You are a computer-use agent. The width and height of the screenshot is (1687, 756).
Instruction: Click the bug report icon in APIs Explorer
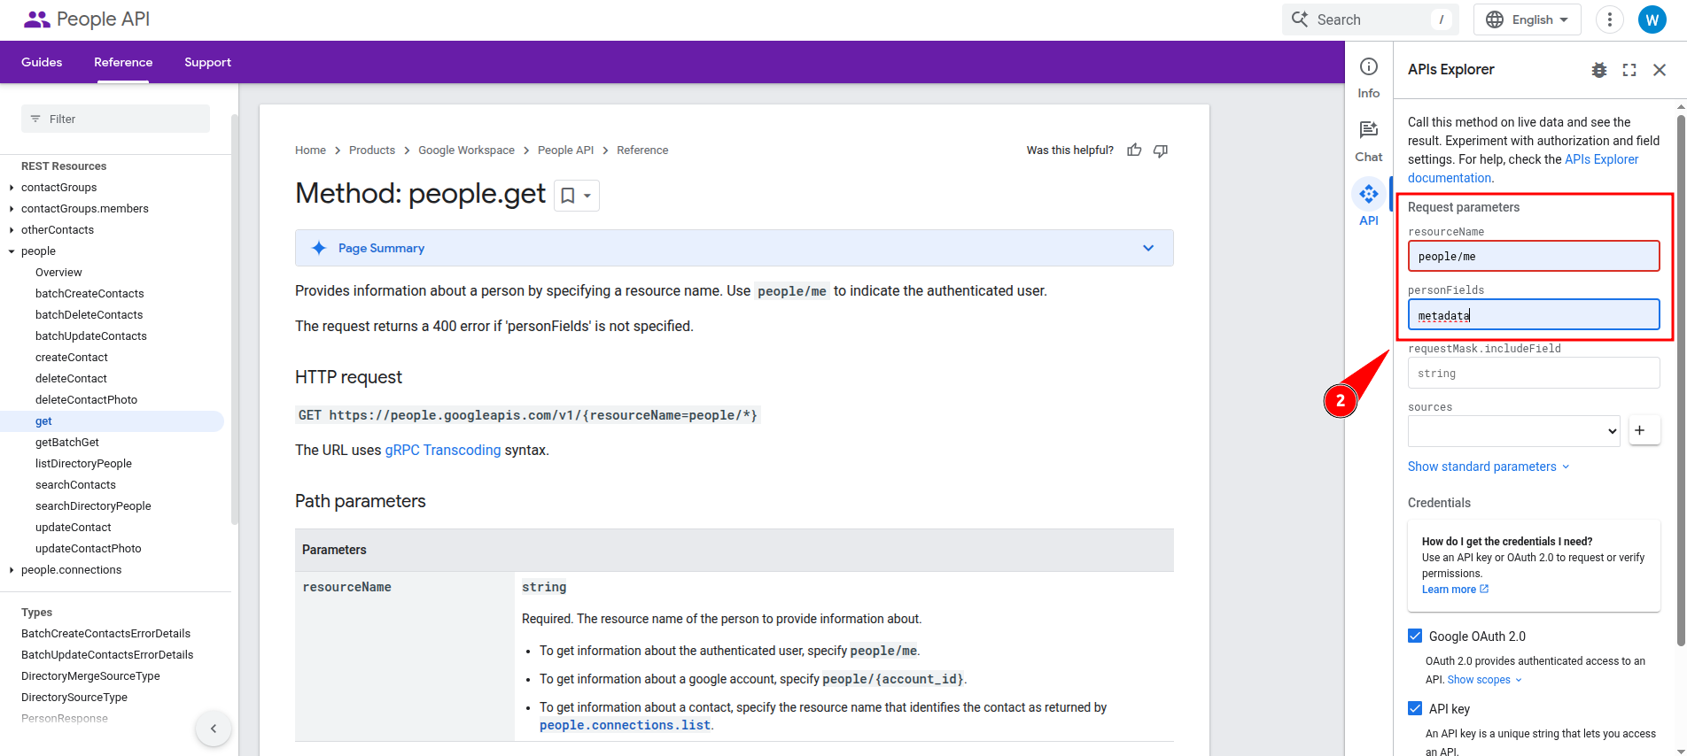point(1599,70)
